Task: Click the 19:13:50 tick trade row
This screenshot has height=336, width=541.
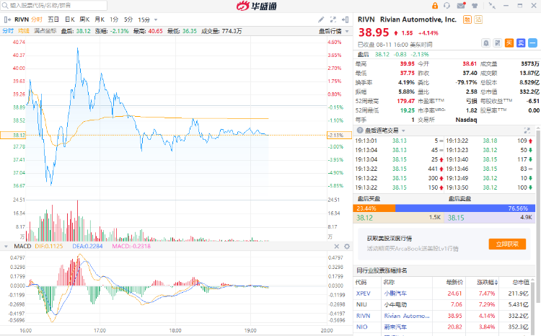Action: click(x=489, y=187)
